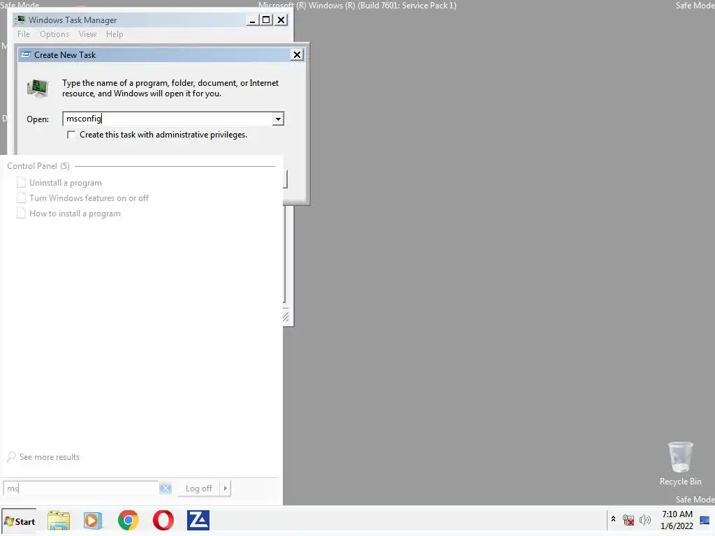Click the network status tray icon
This screenshot has width=715, height=536.
[628, 520]
